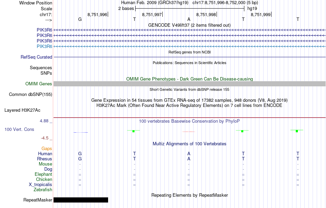Click the 8,751,997 ruler position marker
The width and height of the screenshot is (326, 208).
click(152, 14)
